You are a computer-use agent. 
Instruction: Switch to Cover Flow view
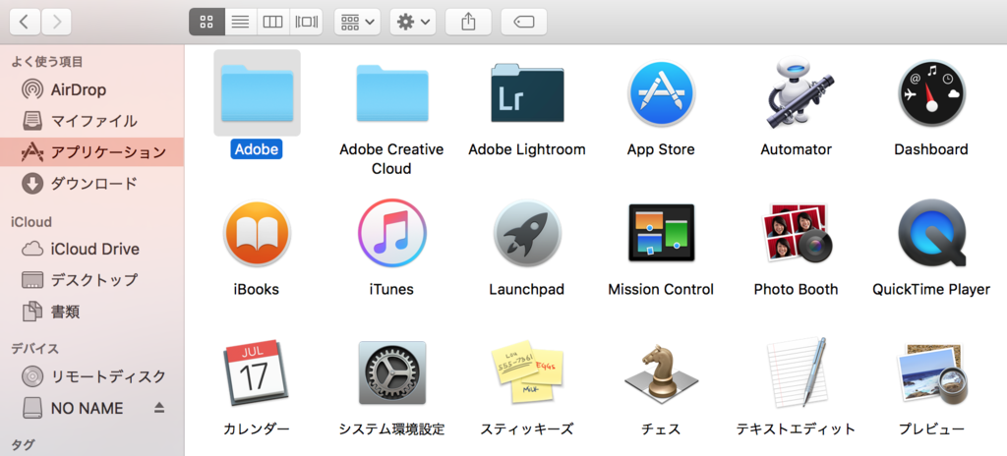(x=307, y=23)
